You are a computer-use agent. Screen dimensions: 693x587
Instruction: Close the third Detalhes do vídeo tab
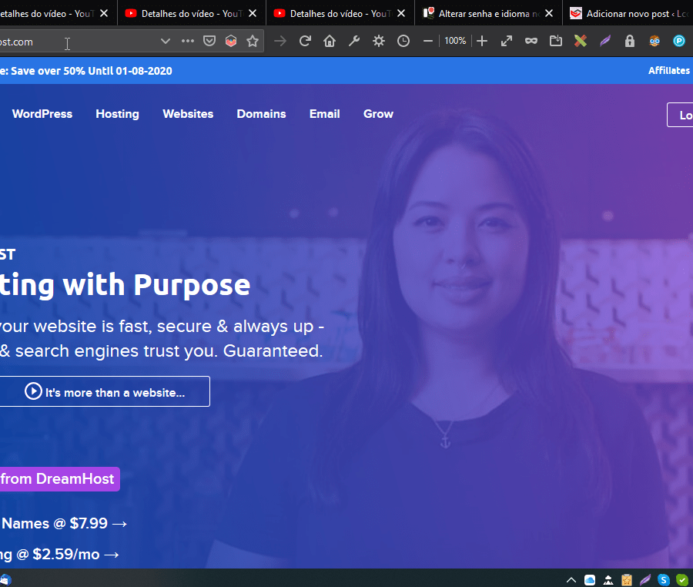coord(401,14)
